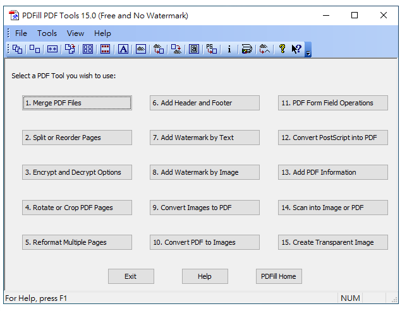Click the Watermark by Text 'A' icon
This screenshot has height=311, width=407.
coord(123,49)
